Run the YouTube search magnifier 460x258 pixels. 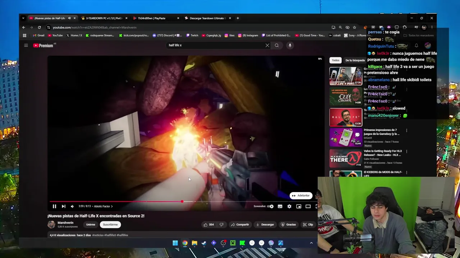pos(277,46)
